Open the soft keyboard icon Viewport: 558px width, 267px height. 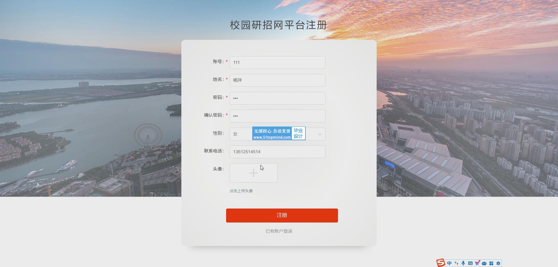coord(470,263)
